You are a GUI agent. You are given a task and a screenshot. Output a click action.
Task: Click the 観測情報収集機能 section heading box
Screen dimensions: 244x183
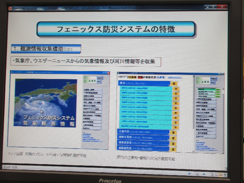click(x=46, y=49)
